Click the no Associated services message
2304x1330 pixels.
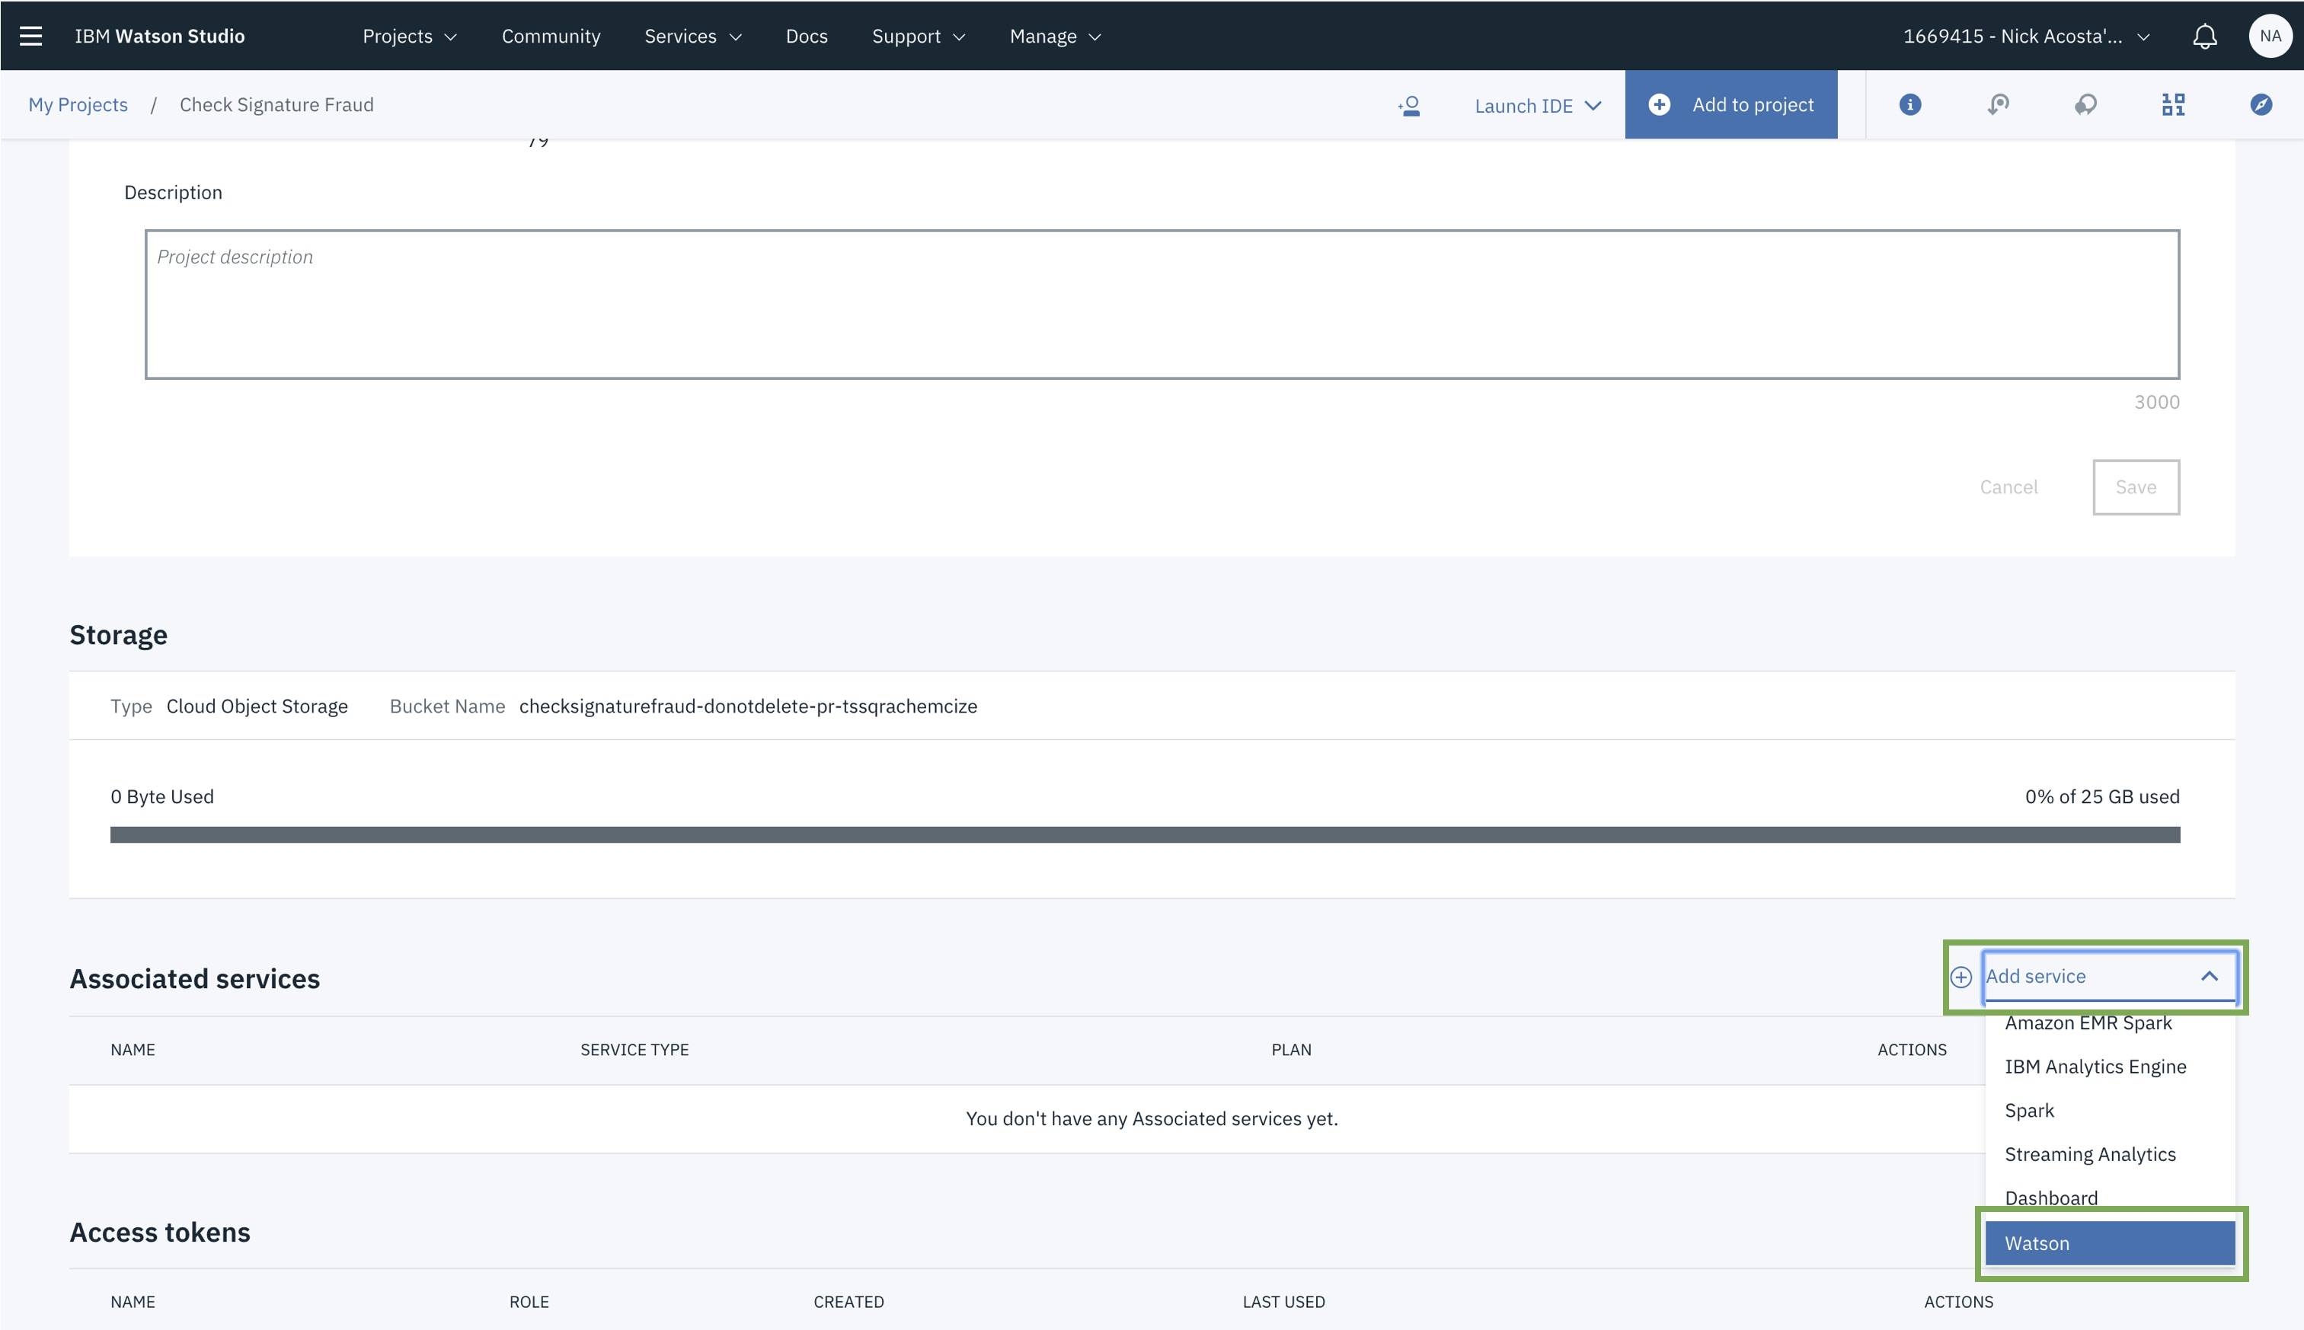[x=1152, y=1119]
